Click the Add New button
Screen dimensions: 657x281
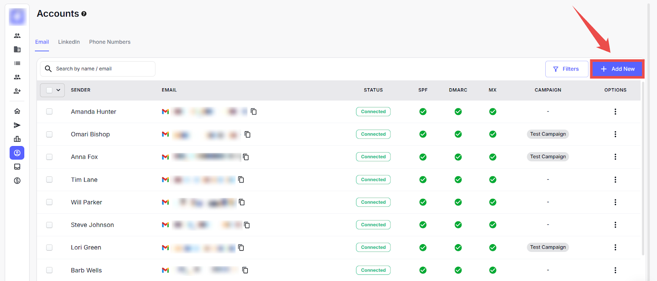click(617, 69)
